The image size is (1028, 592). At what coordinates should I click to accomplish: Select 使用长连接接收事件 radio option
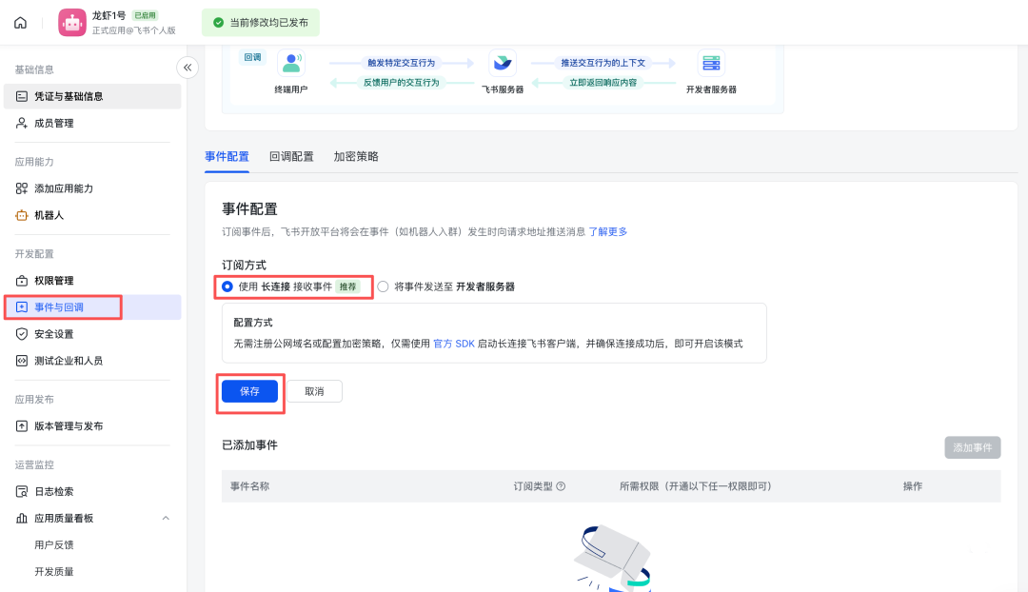(227, 286)
